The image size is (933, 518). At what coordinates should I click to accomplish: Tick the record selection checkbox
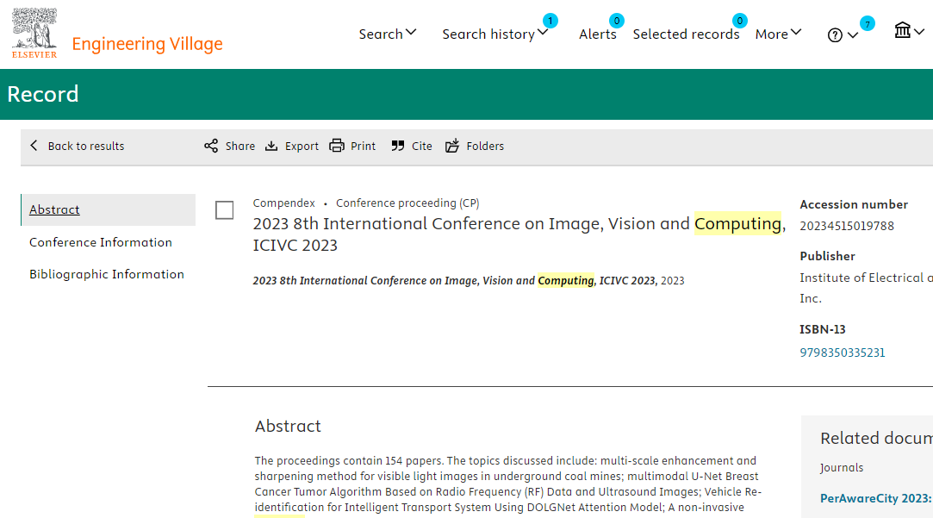click(x=224, y=210)
